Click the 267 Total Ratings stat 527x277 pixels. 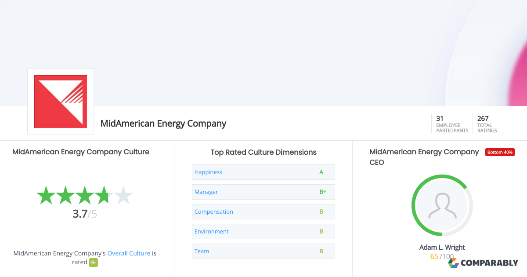pos(487,124)
